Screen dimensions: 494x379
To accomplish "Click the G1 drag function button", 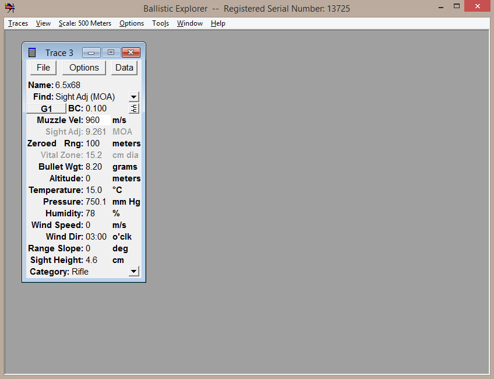I will click(x=47, y=108).
